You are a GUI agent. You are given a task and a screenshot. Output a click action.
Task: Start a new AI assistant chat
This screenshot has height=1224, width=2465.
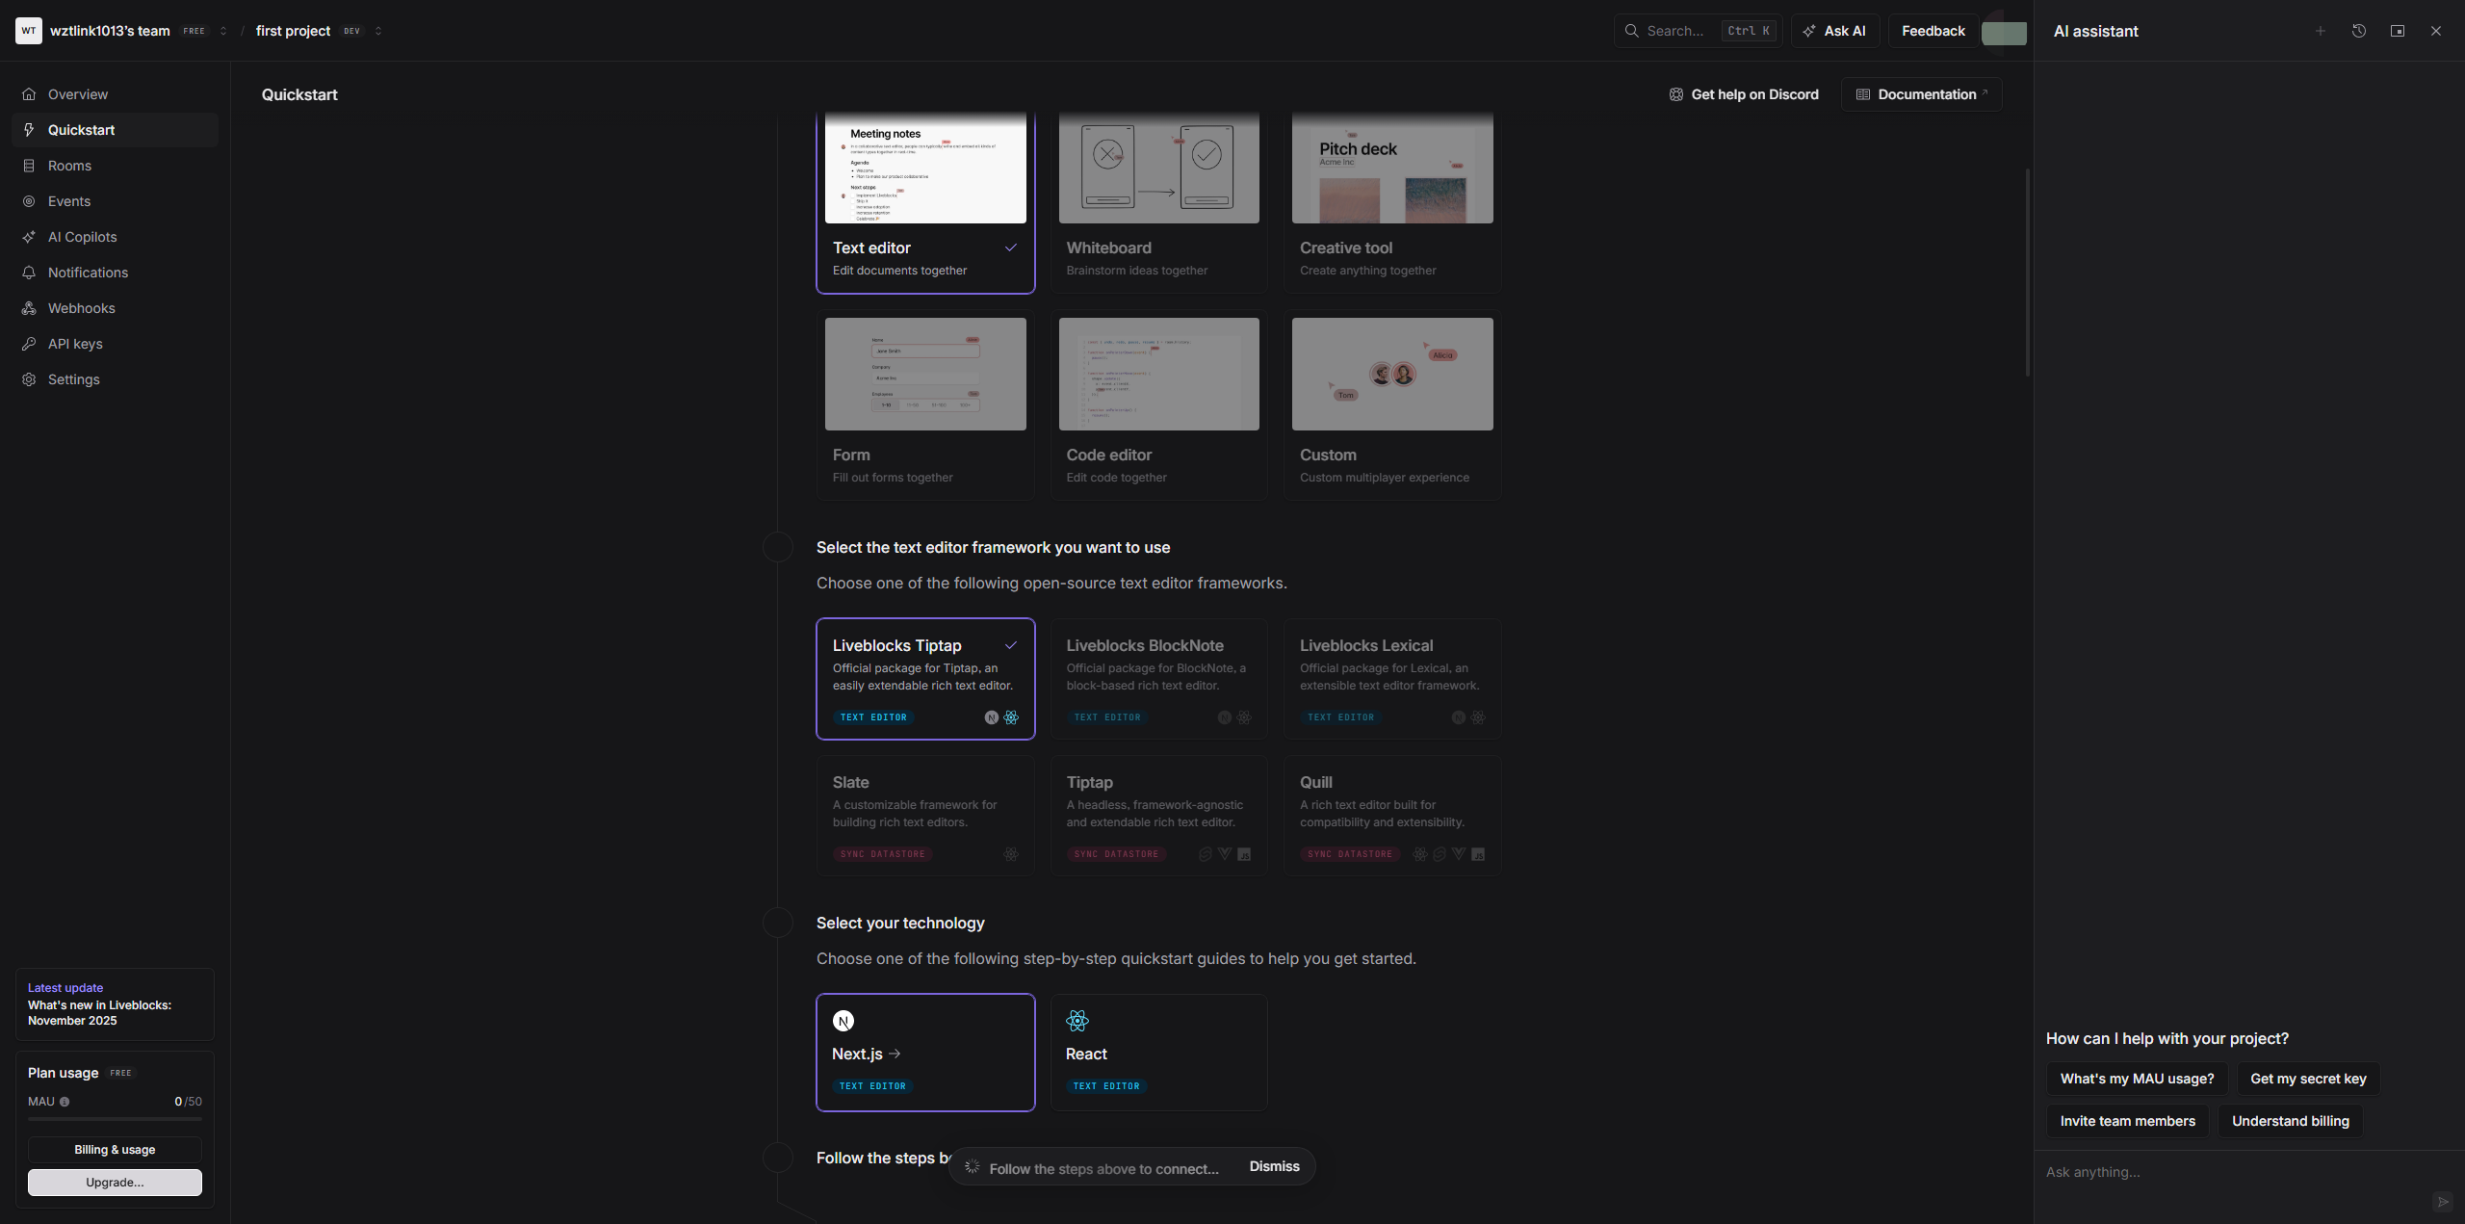(x=2320, y=30)
